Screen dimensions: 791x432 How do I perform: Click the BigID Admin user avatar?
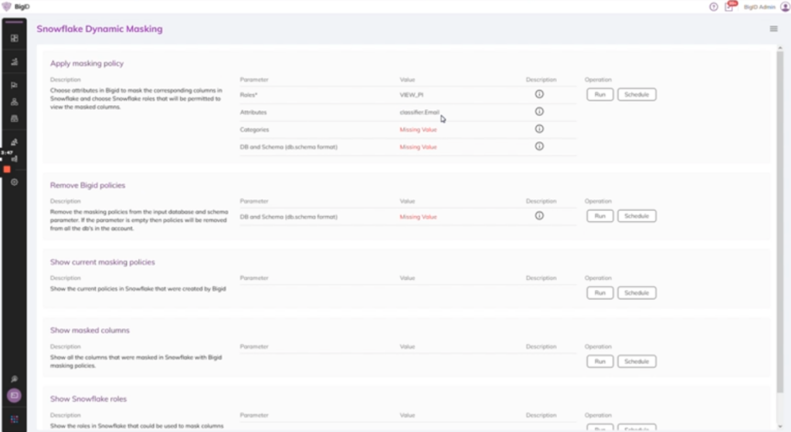(785, 7)
